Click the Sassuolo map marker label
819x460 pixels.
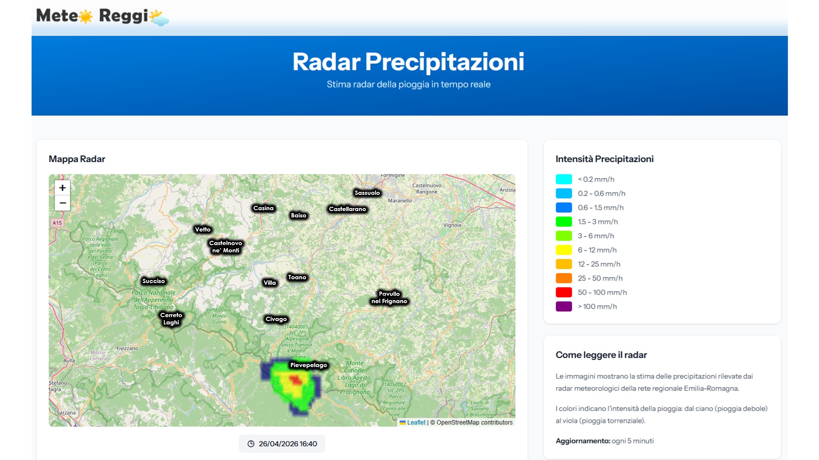point(367,193)
